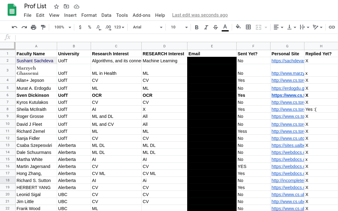Viewport: 338px width, 211px height.
Task: Open the Borders tool in toolbar
Action: tap(248, 27)
